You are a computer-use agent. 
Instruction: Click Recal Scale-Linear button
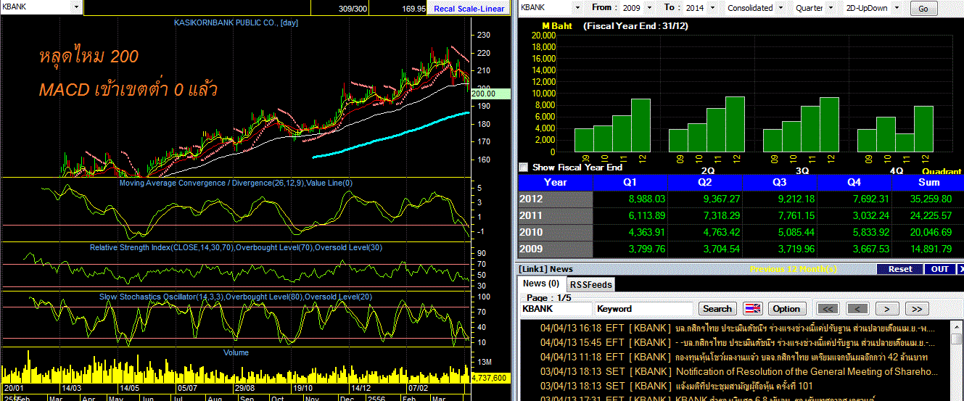tap(469, 9)
